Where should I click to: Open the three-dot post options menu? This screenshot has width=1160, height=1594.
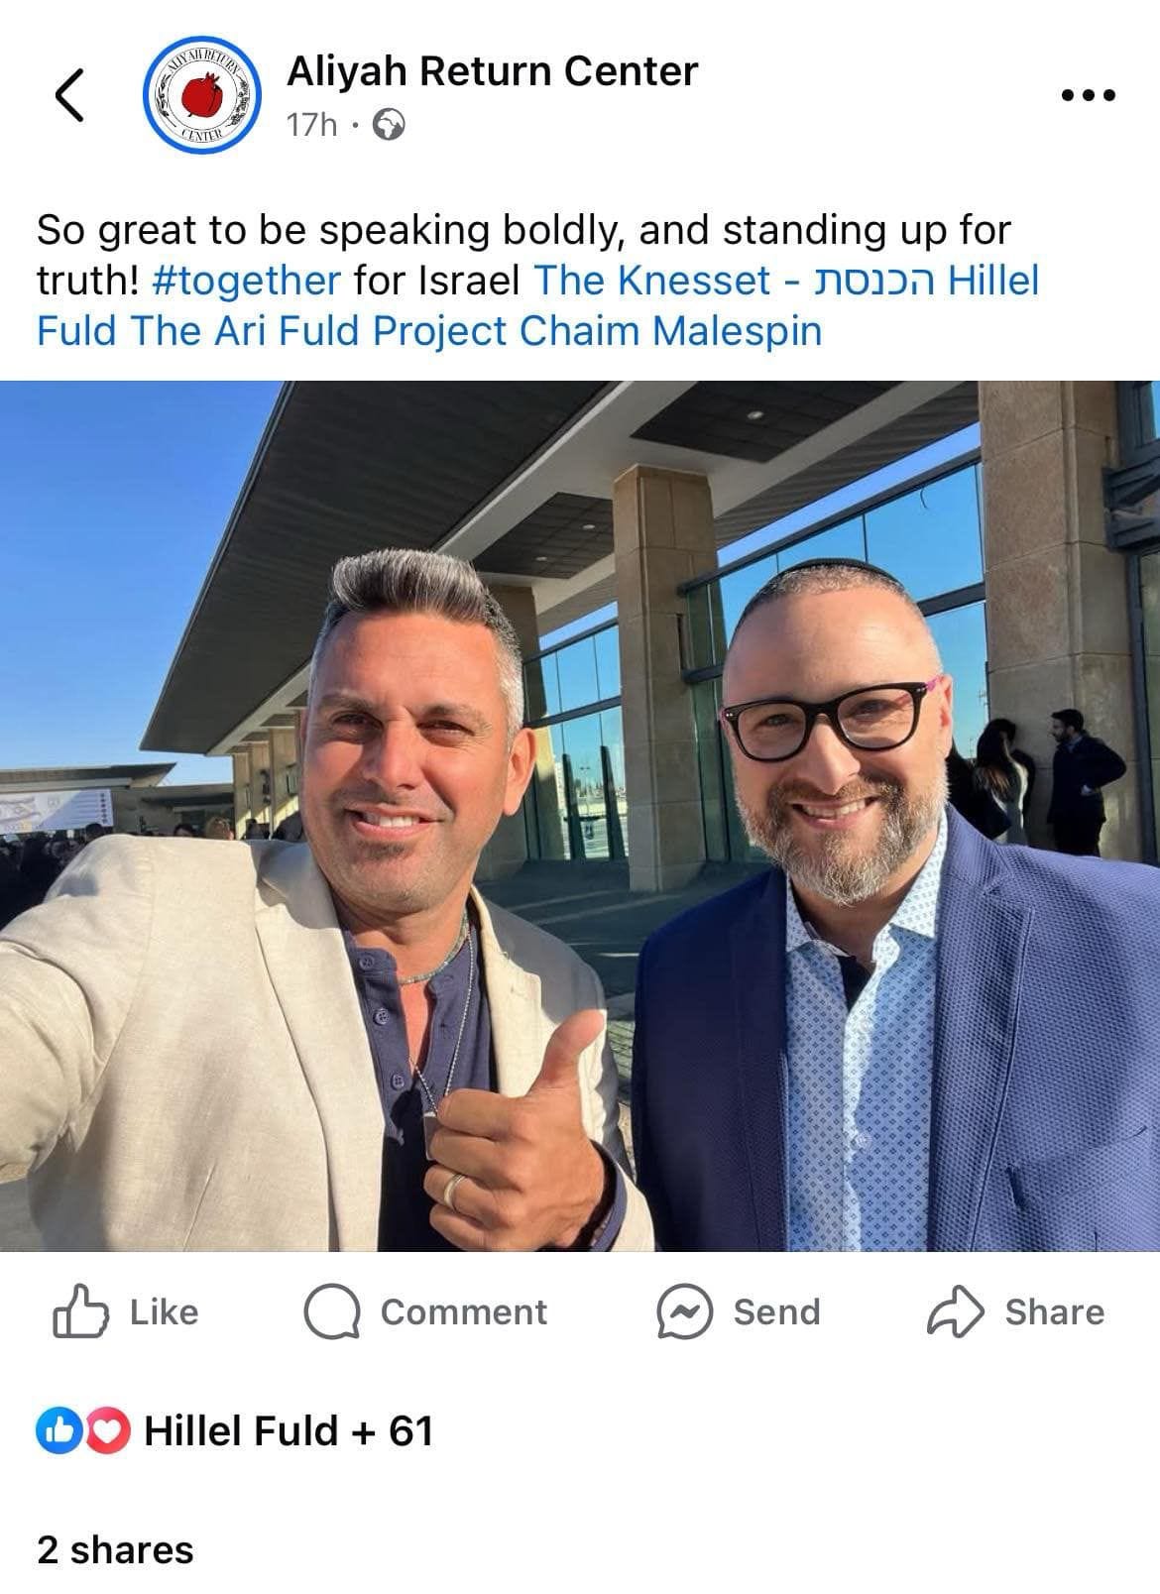(1088, 96)
